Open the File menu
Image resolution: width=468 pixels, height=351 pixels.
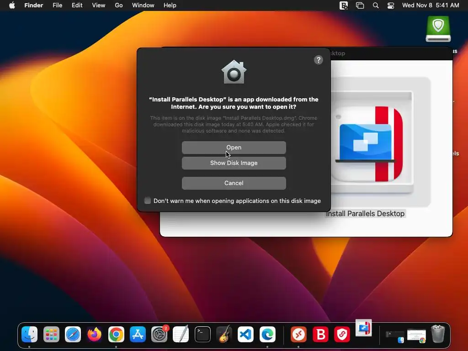click(57, 5)
